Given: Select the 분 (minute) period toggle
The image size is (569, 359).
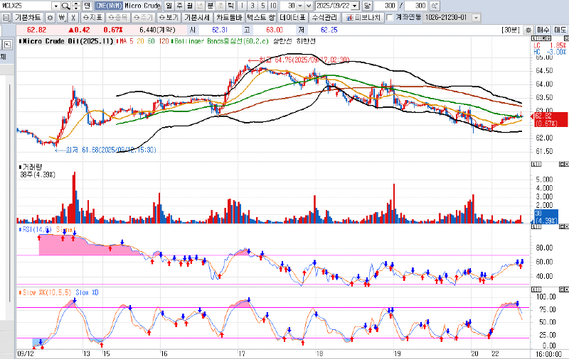Looking at the screenshot, I should pos(210,5).
